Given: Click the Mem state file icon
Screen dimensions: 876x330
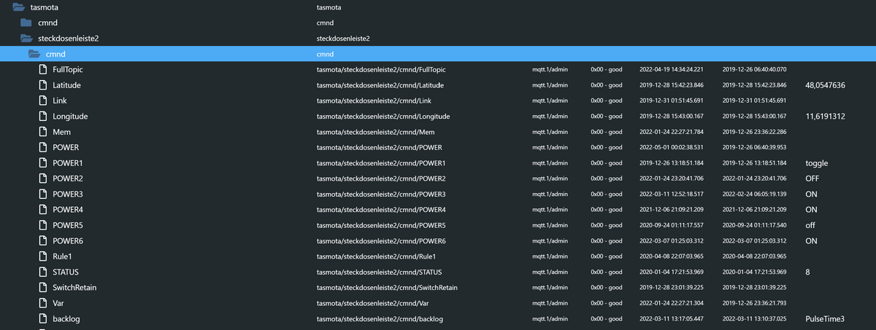Looking at the screenshot, I should click(43, 132).
